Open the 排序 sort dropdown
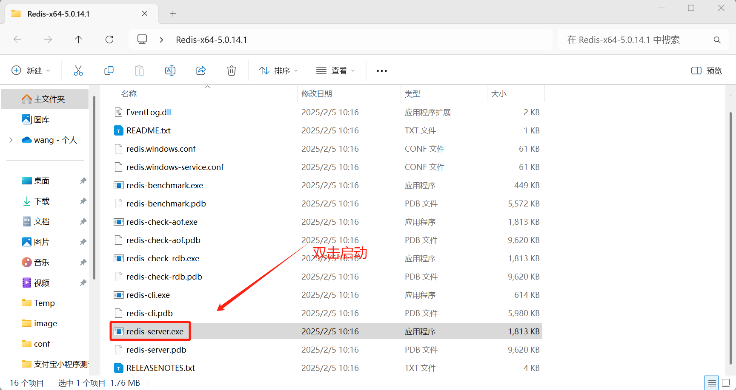 tap(279, 71)
